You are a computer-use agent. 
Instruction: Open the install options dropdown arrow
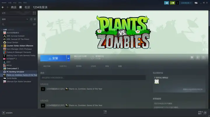point(68,58)
